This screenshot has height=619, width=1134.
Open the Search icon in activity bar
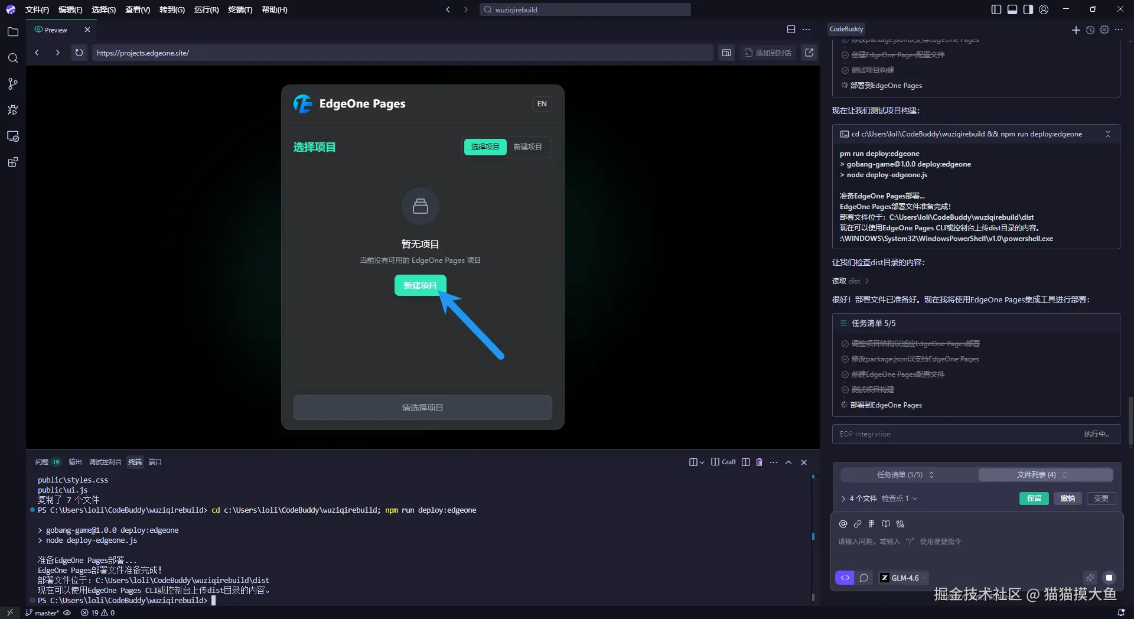(12, 58)
